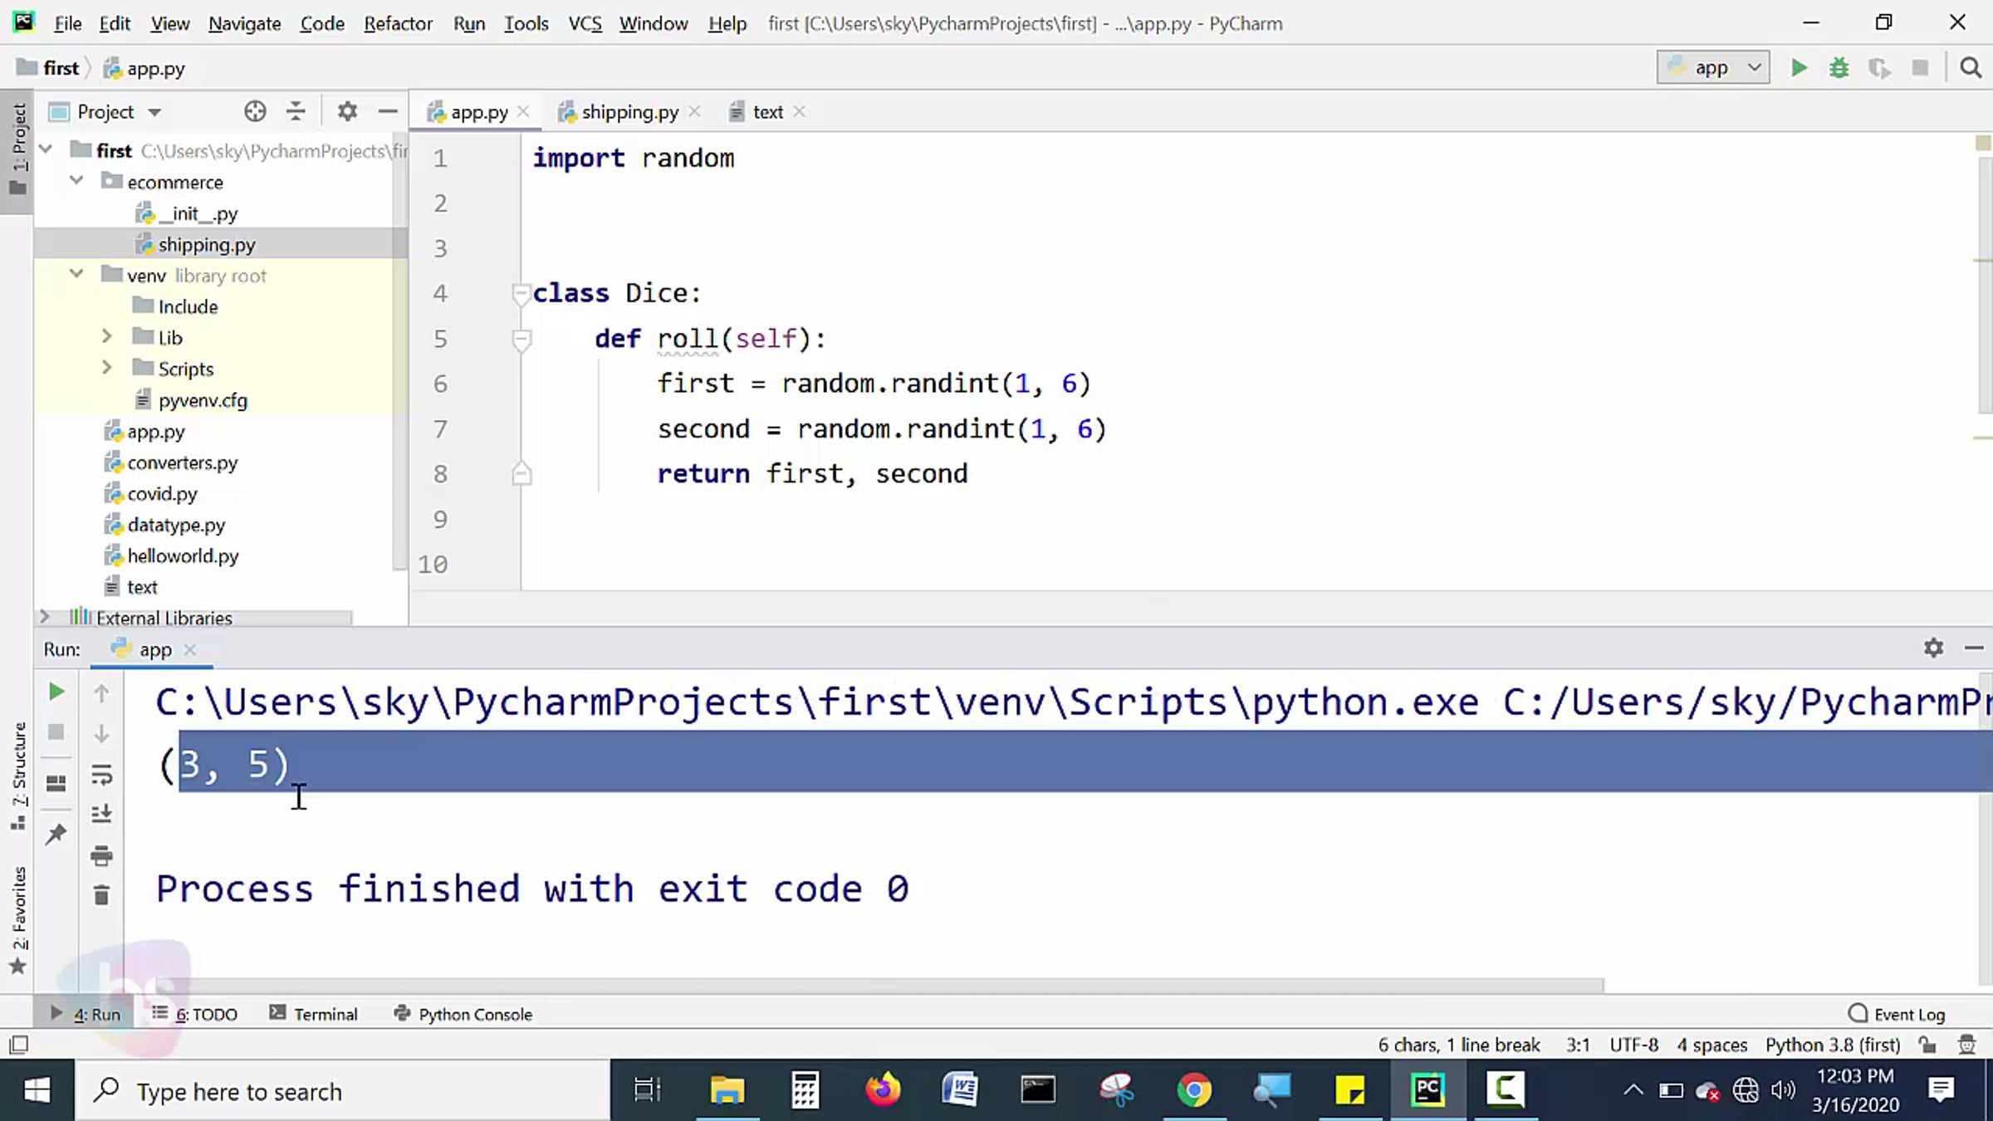Expand the Lib folder
The height and width of the screenshot is (1121, 1993).
pos(106,337)
